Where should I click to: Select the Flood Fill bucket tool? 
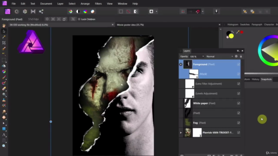[4, 66]
